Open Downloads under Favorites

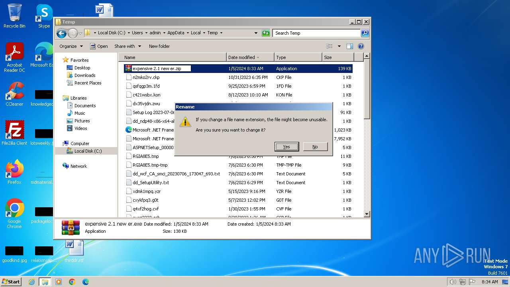[x=84, y=75]
